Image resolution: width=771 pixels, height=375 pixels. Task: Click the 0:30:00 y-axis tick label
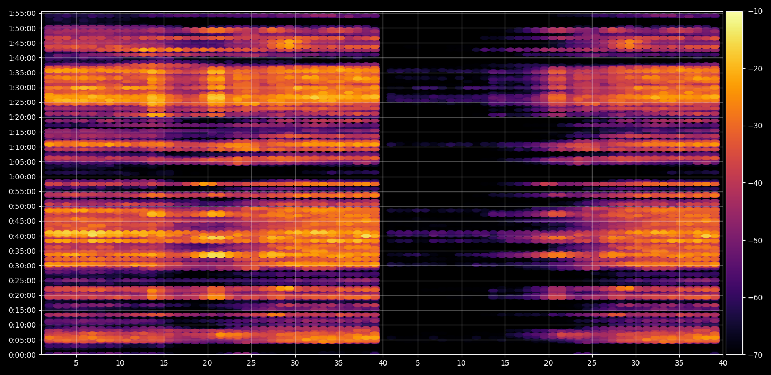(22, 266)
